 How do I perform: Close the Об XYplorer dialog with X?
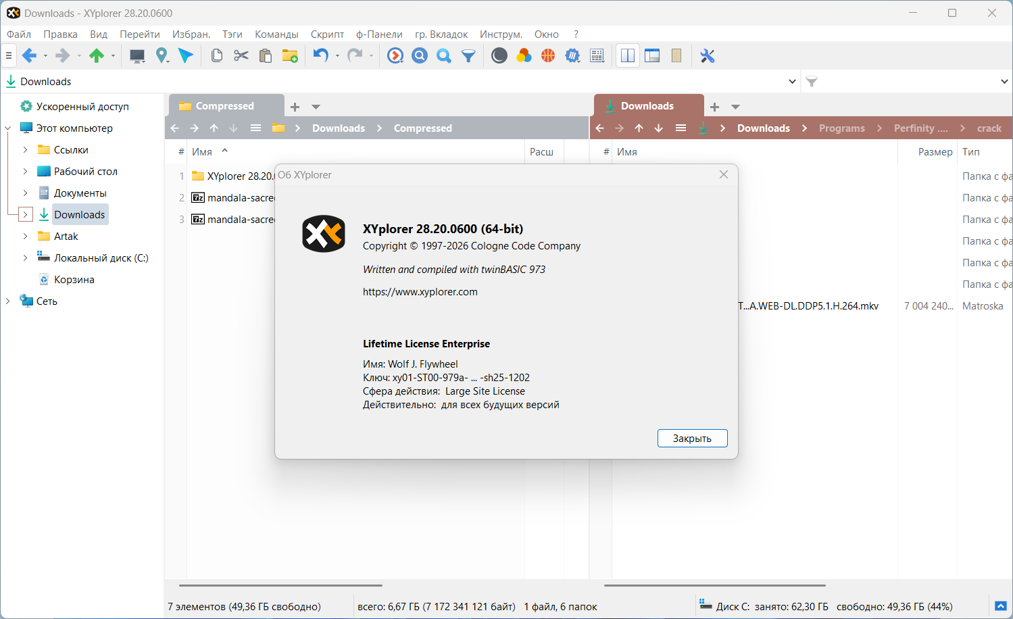[724, 175]
